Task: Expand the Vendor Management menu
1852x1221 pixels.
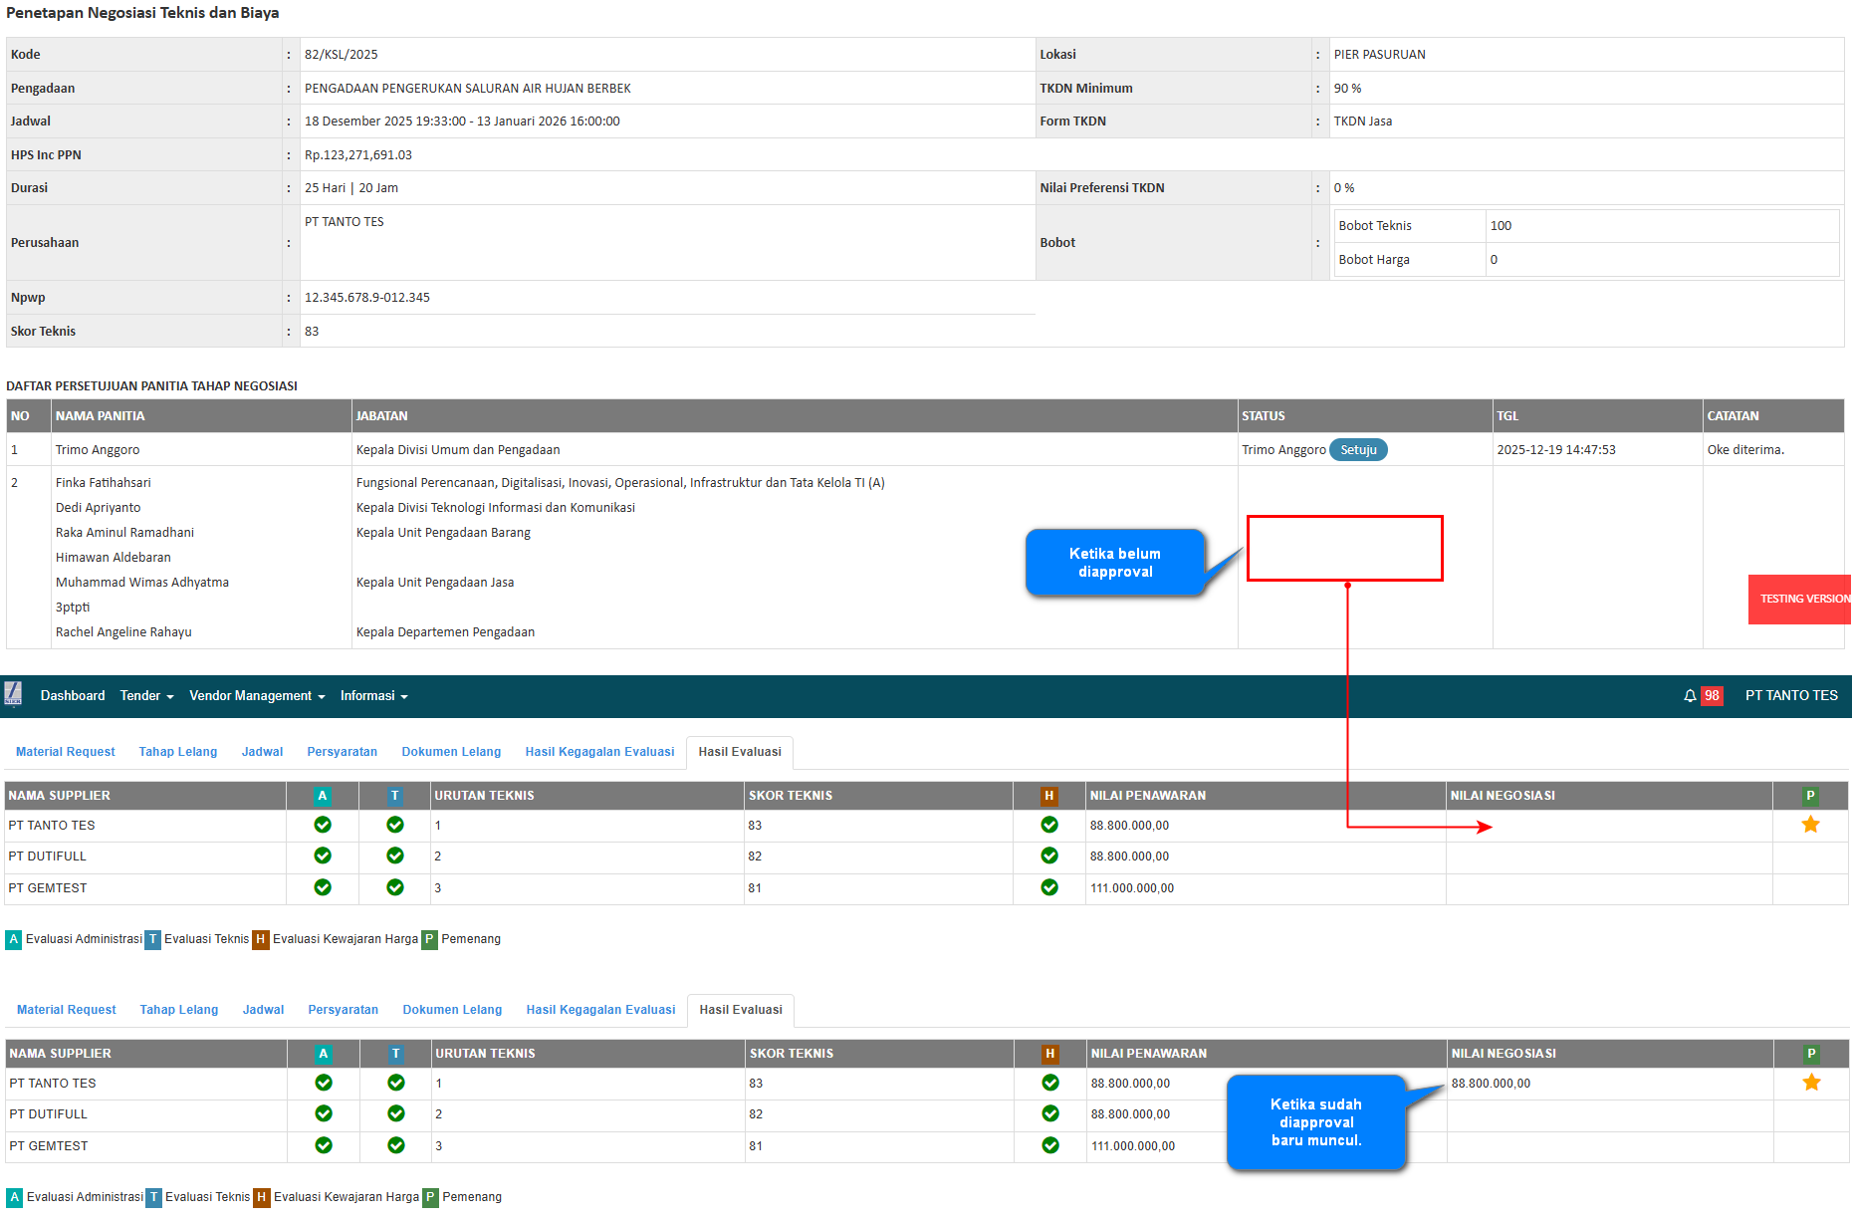Action: (257, 696)
